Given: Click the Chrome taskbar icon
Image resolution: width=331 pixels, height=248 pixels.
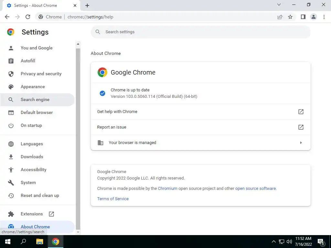Looking at the screenshot, I should (x=56, y=242).
